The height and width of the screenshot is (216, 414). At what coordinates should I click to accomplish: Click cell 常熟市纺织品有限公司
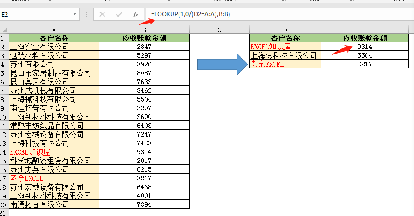[54, 126]
